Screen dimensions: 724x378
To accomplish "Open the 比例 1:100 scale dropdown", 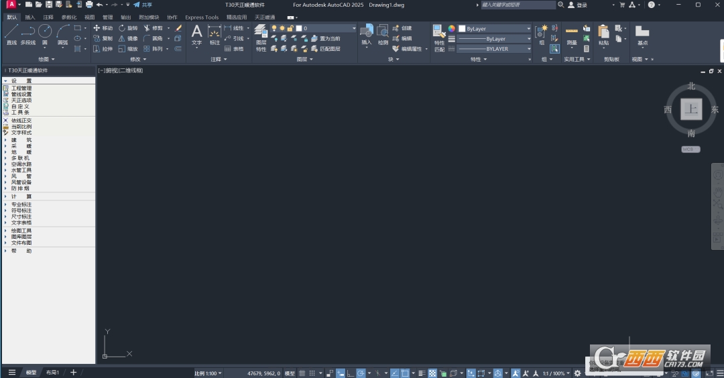I will (x=208, y=373).
